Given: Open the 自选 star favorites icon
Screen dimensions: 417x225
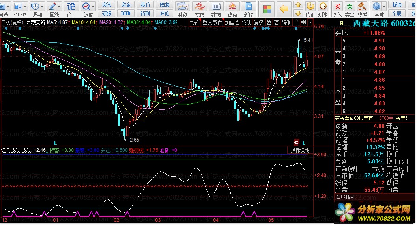Looking at the screenshot, I should pos(2,6).
